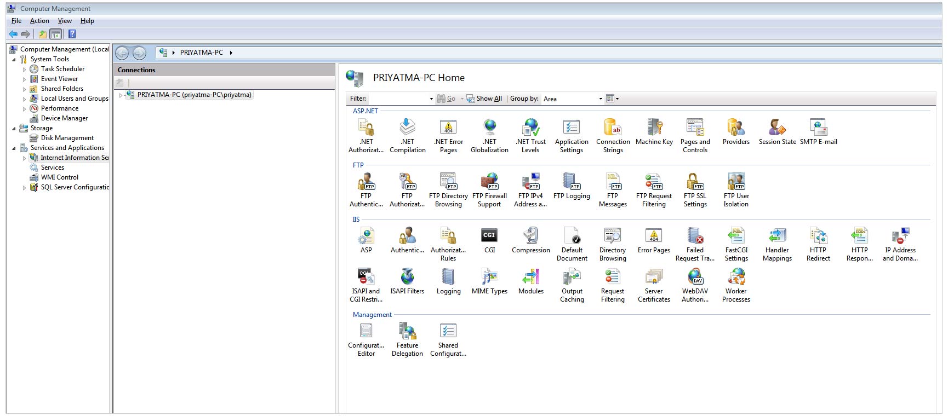This screenshot has width=948, height=416.
Task: Open Session State settings
Action: [777, 131]
